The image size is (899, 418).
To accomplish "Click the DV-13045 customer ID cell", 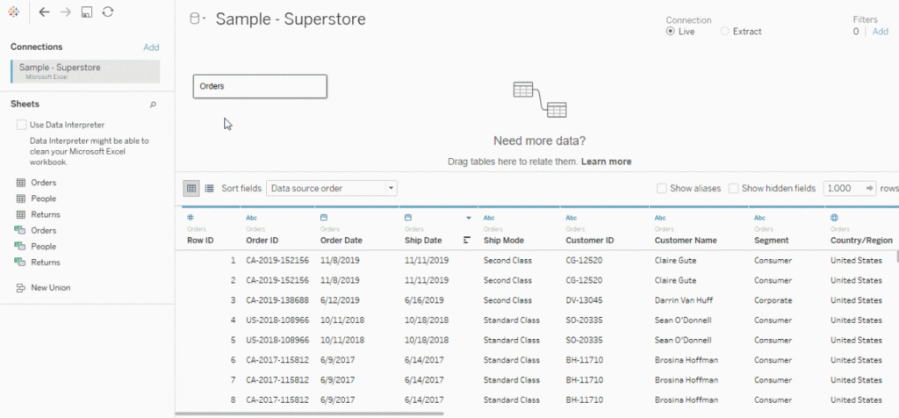I will point(584,300).
